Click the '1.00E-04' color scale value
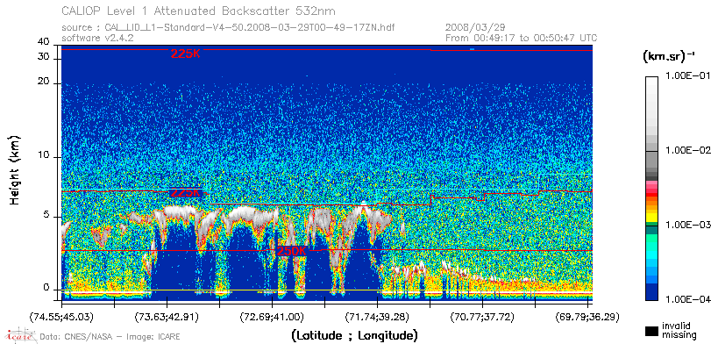This screenshot has height=344, width=711. (x=687, y=299)
